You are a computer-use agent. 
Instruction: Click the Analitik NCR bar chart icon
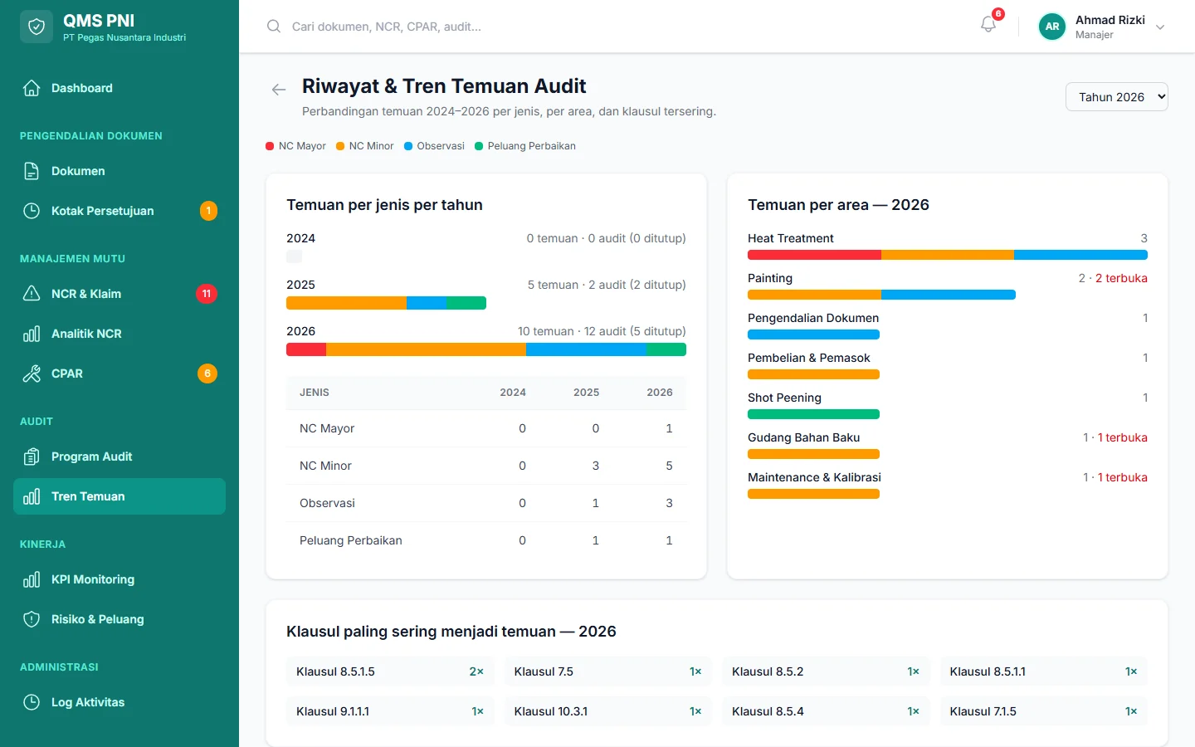pos(32,334)
